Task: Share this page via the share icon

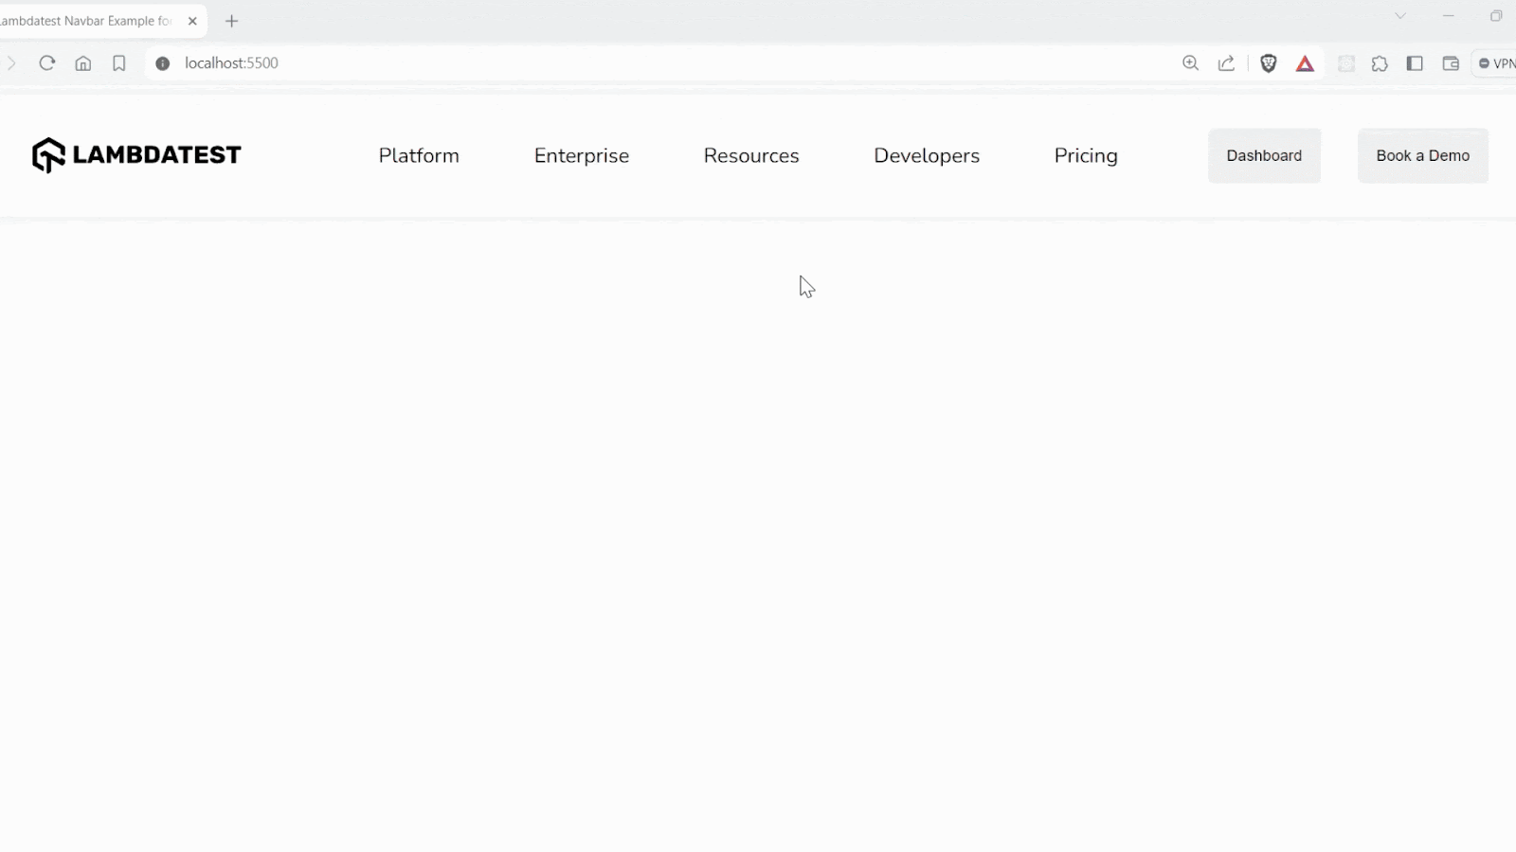Action: [1227, 63]
